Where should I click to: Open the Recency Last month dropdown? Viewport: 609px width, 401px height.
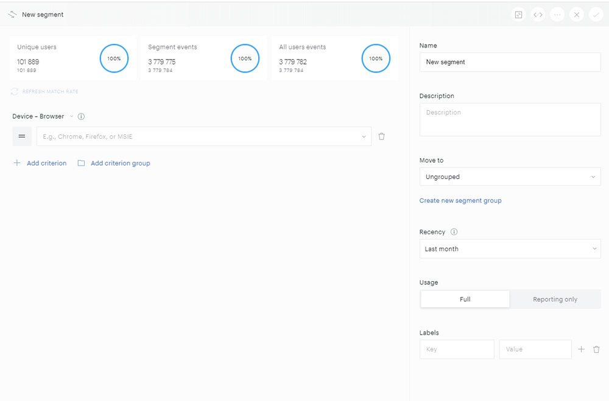[x=510, y=249]
